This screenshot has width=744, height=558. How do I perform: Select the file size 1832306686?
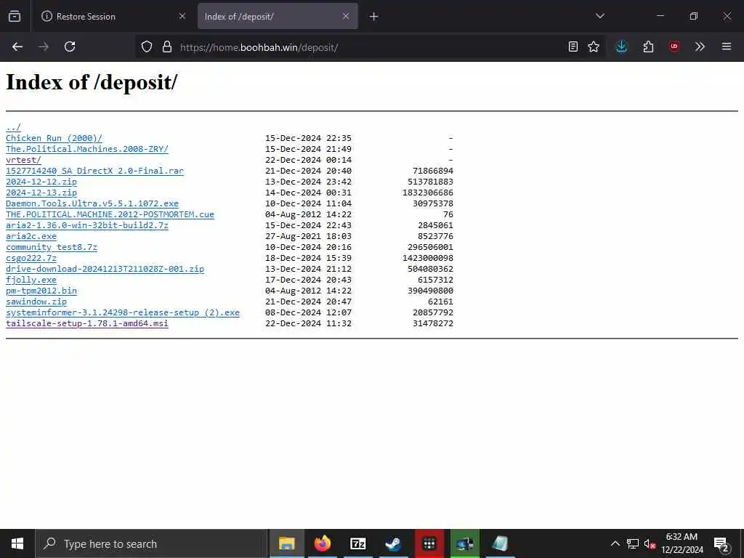[428, 193]
